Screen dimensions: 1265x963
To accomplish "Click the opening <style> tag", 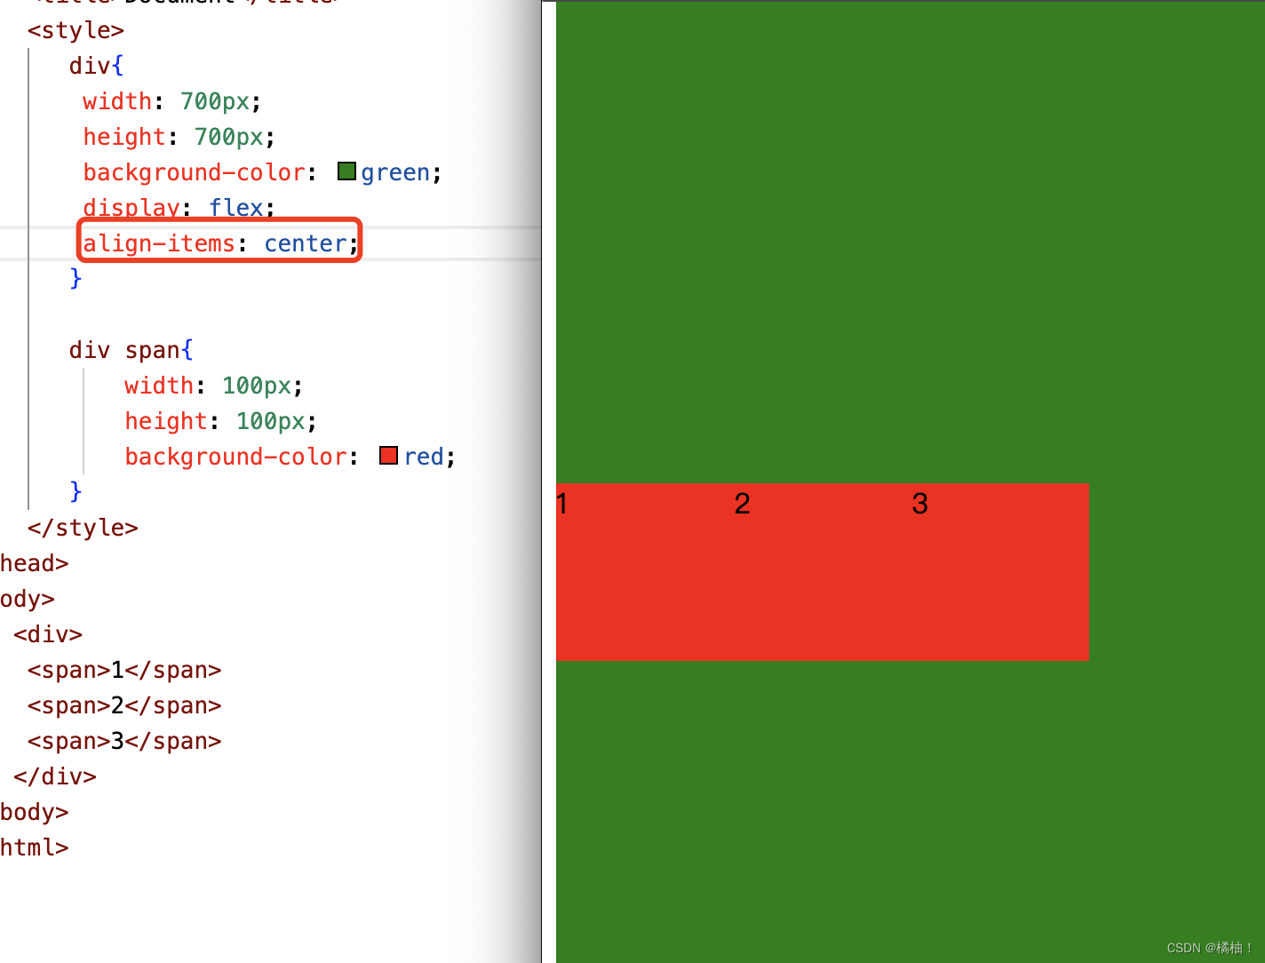I will tap(76, 30).
